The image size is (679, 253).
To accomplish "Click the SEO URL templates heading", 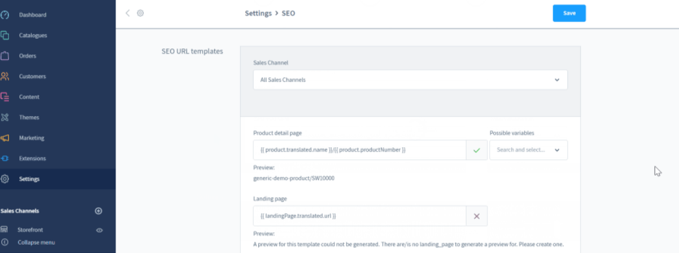I will click(192, 52).
